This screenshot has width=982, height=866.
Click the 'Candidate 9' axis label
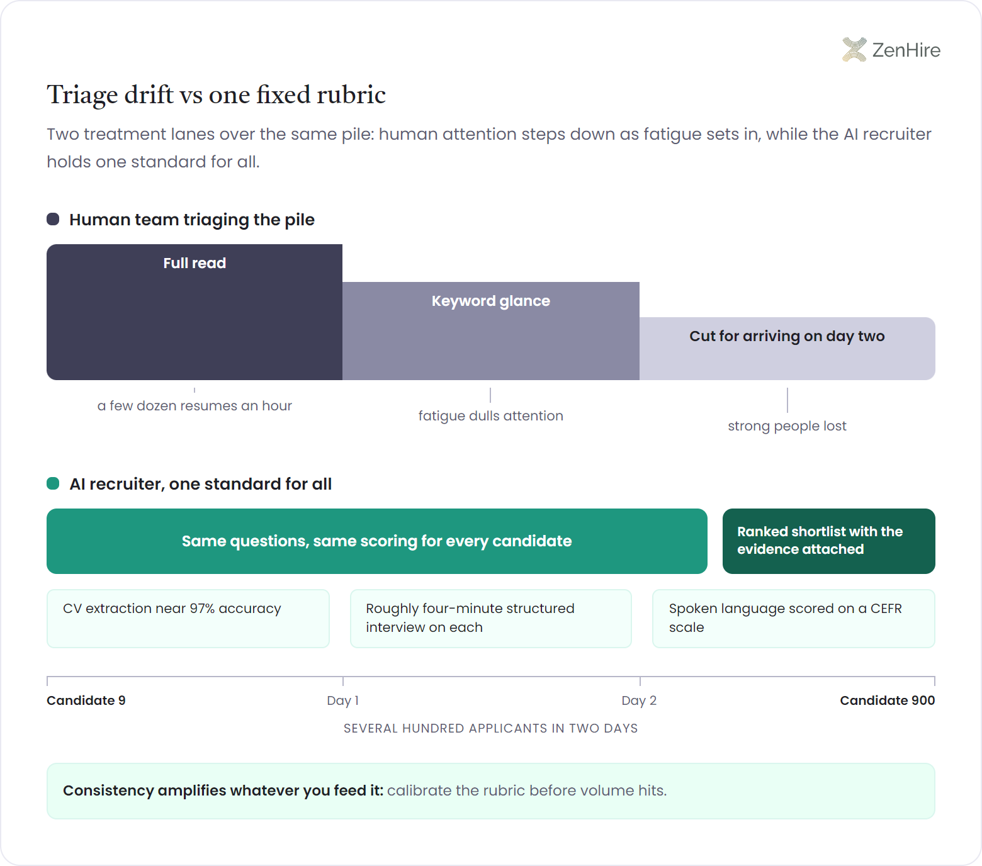86,700
